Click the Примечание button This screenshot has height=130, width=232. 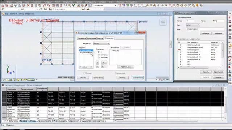(x=98, y=78)
